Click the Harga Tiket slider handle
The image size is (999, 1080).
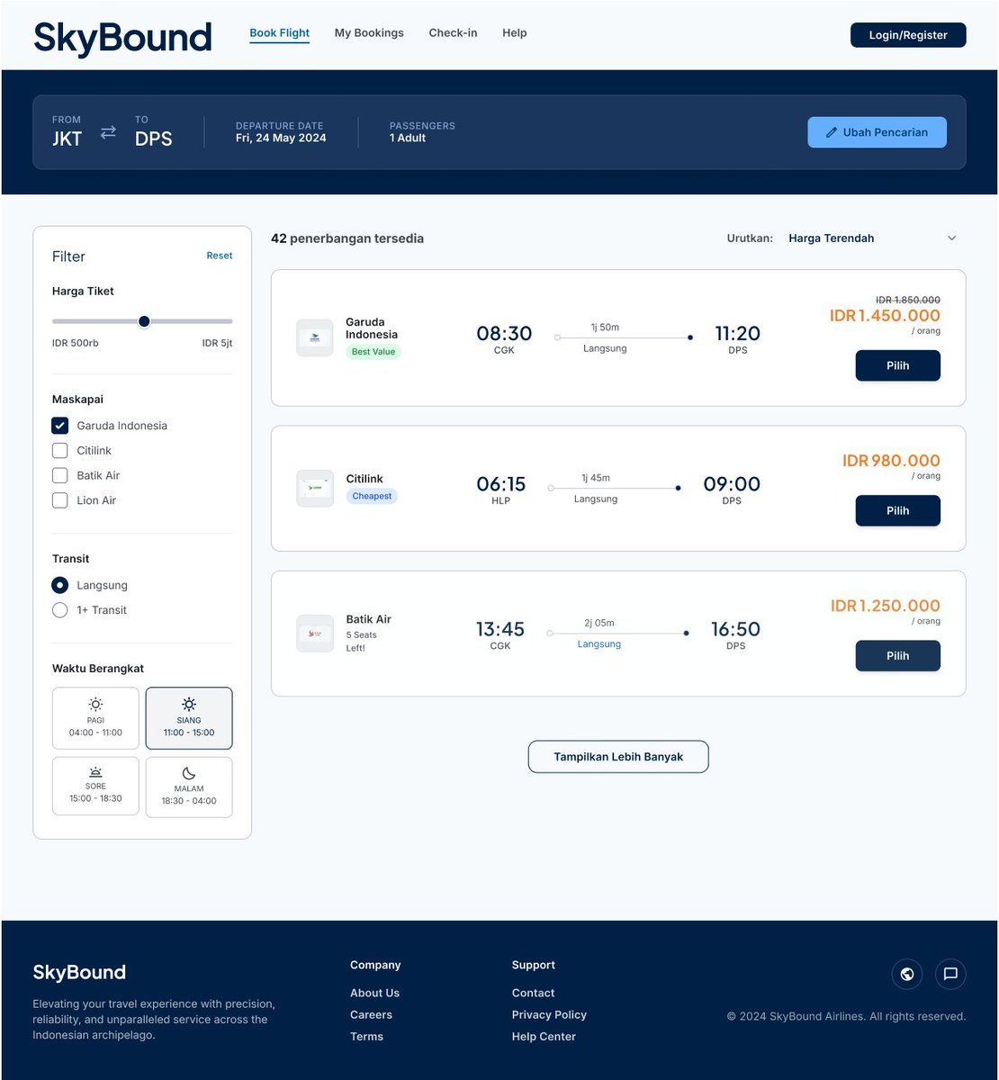click(x=144, y=321)
